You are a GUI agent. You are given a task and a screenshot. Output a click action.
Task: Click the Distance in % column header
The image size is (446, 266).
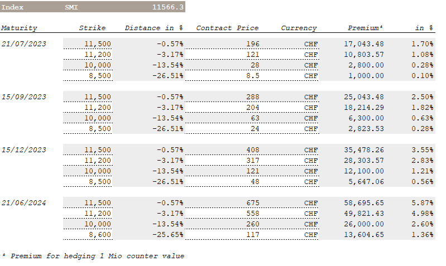154,28
